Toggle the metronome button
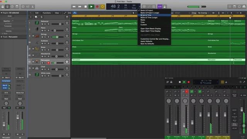 165,7
